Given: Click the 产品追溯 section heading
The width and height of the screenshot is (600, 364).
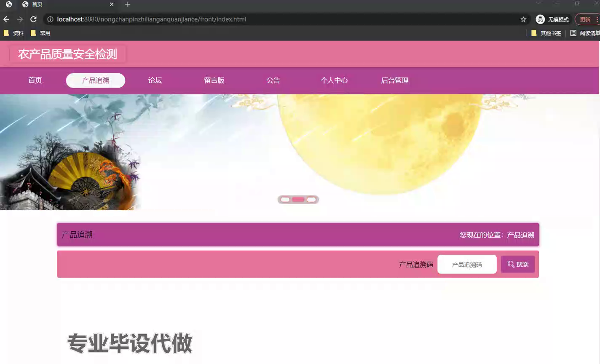Looking at the screenshot, I should (77, 235).
